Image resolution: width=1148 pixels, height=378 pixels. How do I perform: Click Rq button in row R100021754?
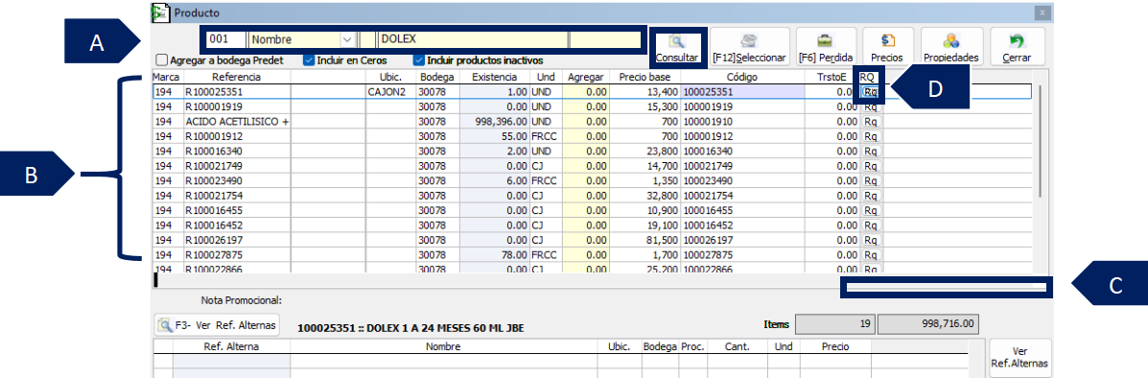tap(871, 196)
